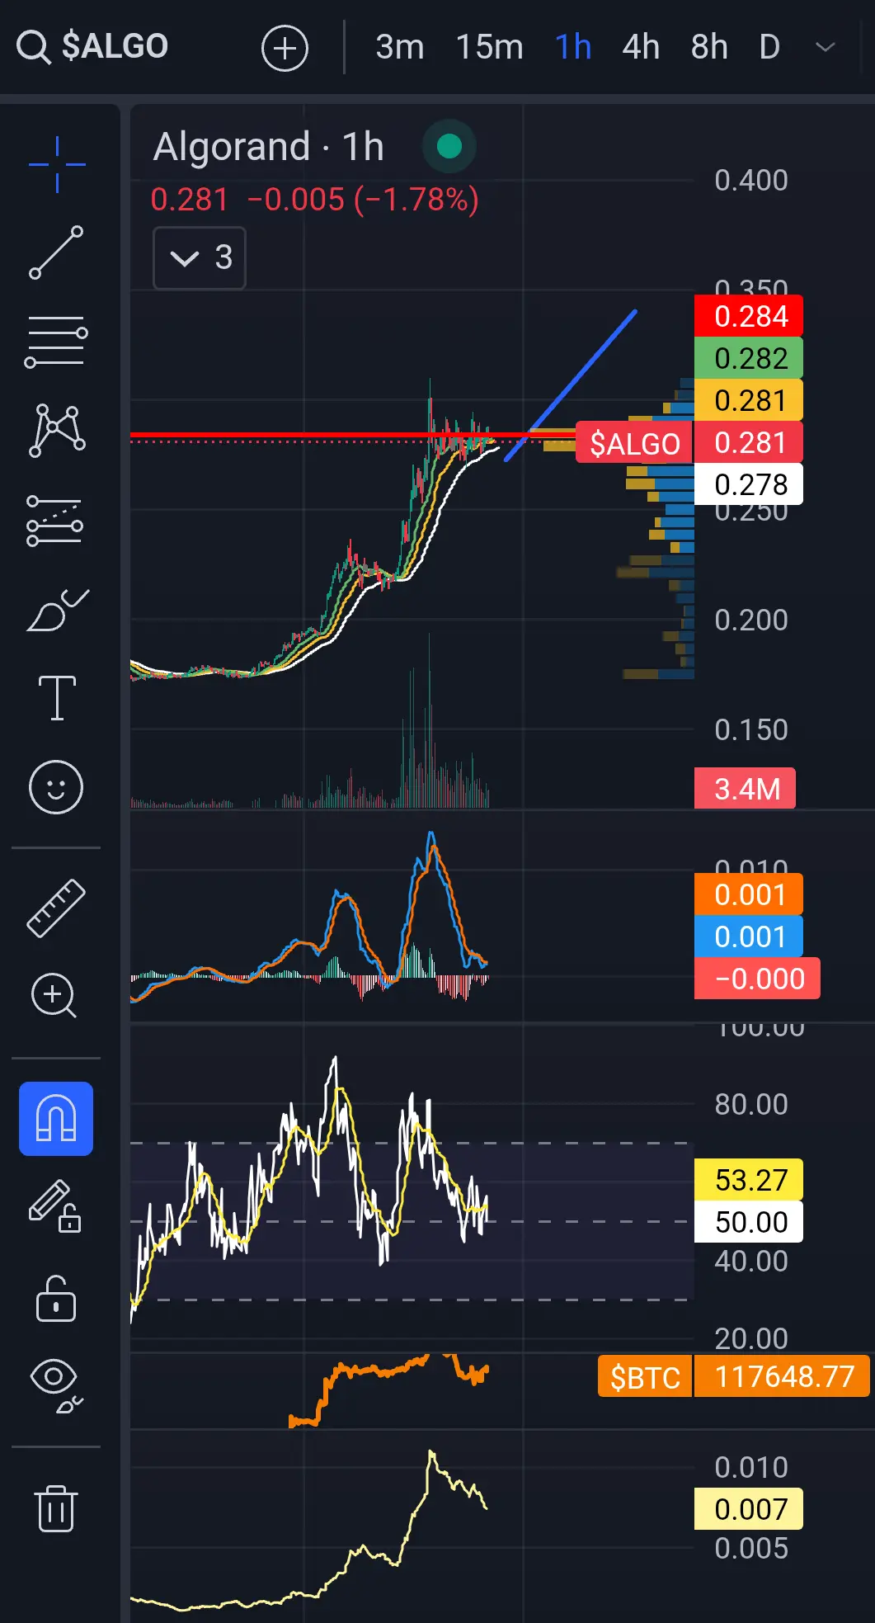Click the trash icon to remove drawings
This screenshot has height=1623, width=875.
pyautogui.click(x=56, y=1508)
